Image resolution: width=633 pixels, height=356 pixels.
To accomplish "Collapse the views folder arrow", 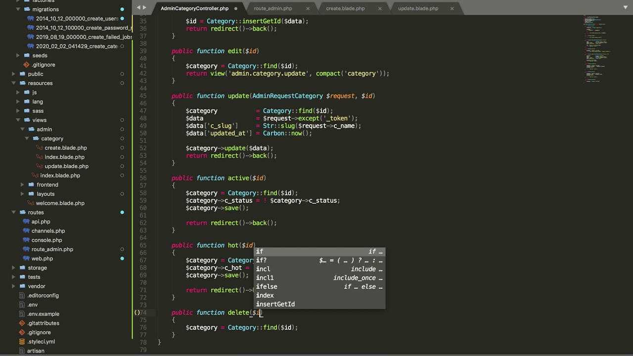I will [18, 120].
